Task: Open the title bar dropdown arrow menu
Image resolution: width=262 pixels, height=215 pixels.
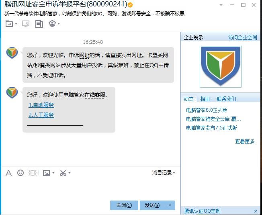Action: (221, 5)
